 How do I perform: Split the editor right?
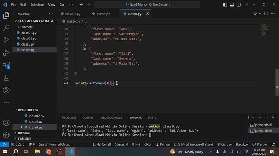click(266, 13)
